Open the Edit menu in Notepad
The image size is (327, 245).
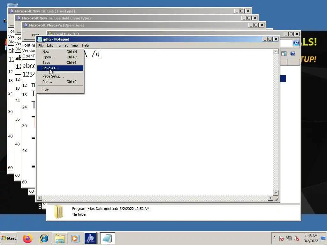point(50,45)
